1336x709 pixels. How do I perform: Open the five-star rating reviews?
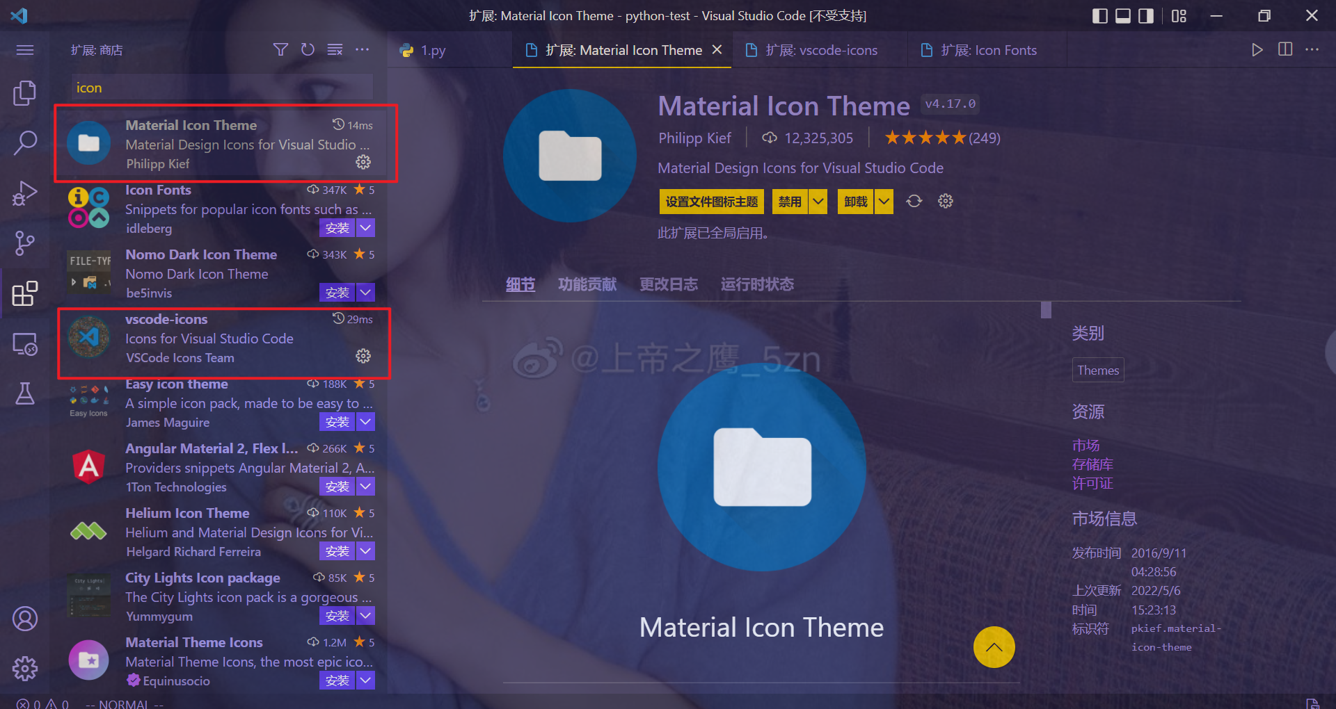pos(942,138)
